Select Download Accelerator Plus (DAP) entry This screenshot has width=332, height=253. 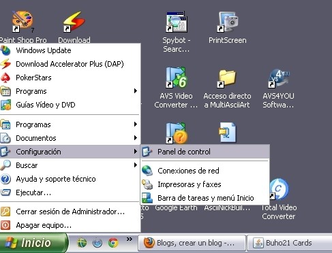click(70, 64)
